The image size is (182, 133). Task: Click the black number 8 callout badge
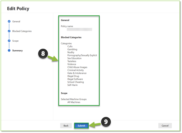[x=43, y=54]
